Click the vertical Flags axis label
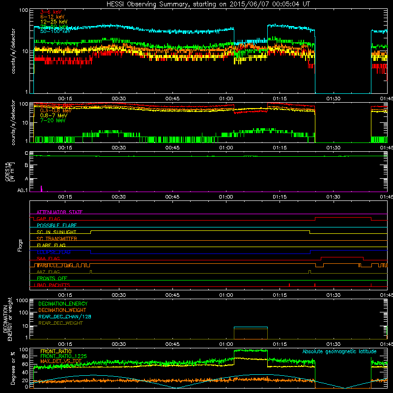Image resolution: width=393 pixels, height=393 pixels. (20, 245)
